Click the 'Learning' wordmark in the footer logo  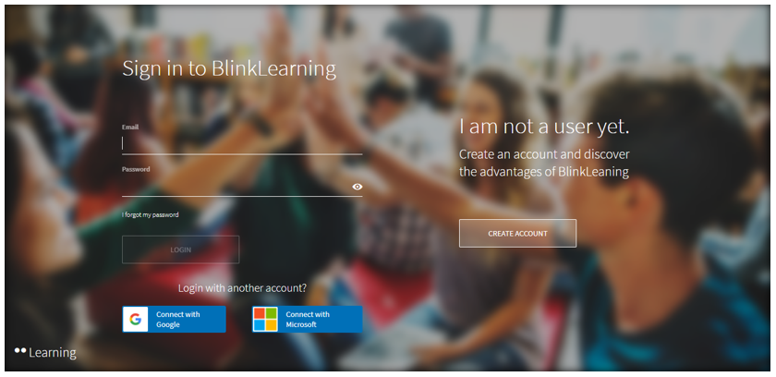53,352
